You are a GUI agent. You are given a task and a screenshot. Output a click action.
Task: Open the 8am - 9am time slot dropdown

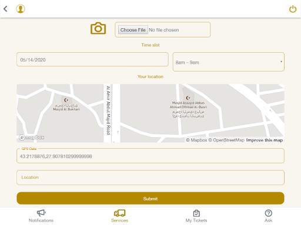[229, 62]
